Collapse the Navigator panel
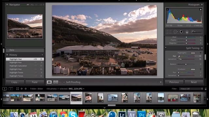209x117 pixels. coord(7,5)
